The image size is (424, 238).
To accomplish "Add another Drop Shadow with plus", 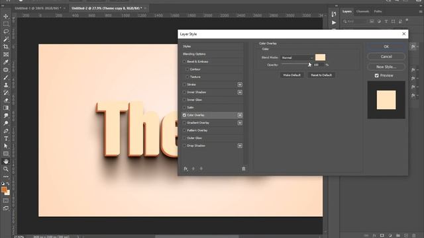I will tap(240, 145).
